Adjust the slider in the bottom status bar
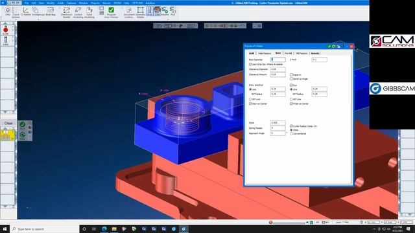 click(x=289, y=223)
